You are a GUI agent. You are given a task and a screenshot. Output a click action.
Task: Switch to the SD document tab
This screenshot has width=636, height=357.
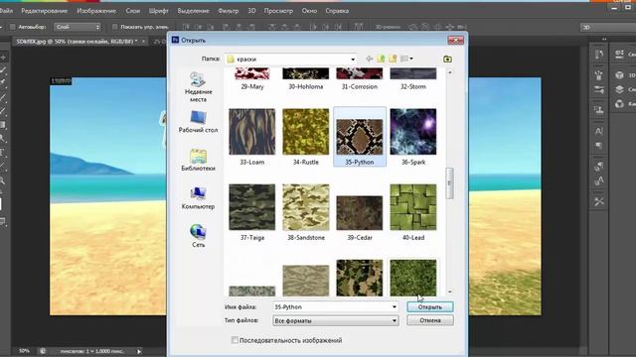click(78, 42)
